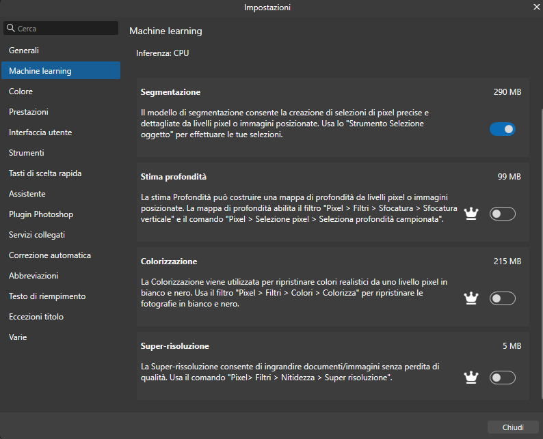The height and width of the screenshot is (439, 543).
Task: Show the Strumenti settings page
Action: (26, 153)
